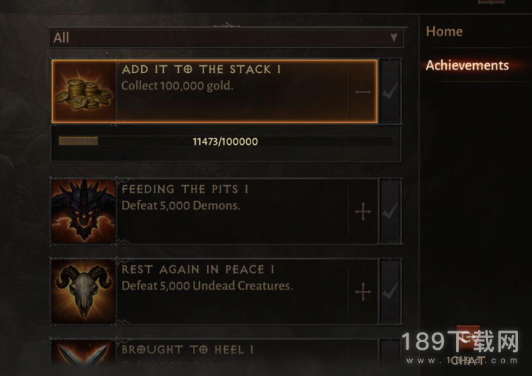The width and height of the screenshot is (532, 376).
Task: Toggle tracking checkbox for Add It to the Stack I
Action: point(390,91)
